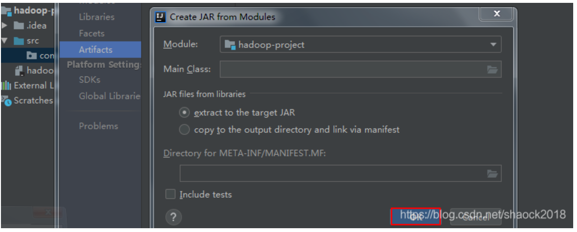Open the Libraries settings section
This screenshot has width=577, height=232.
click(x=97, y=17)
